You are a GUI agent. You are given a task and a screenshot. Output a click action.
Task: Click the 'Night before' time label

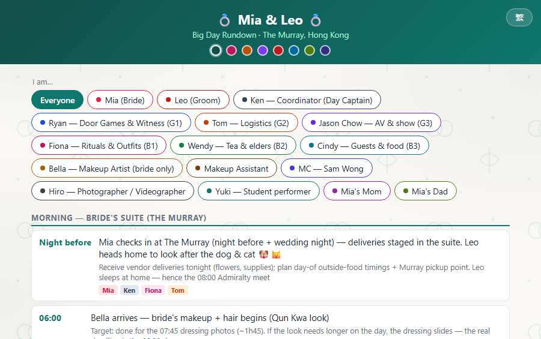(x=65, y=242)
